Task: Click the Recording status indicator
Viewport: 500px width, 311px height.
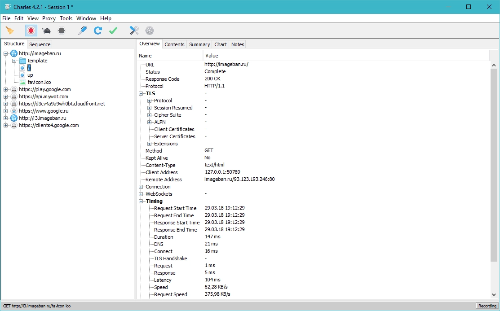Action: pos(487,306)
